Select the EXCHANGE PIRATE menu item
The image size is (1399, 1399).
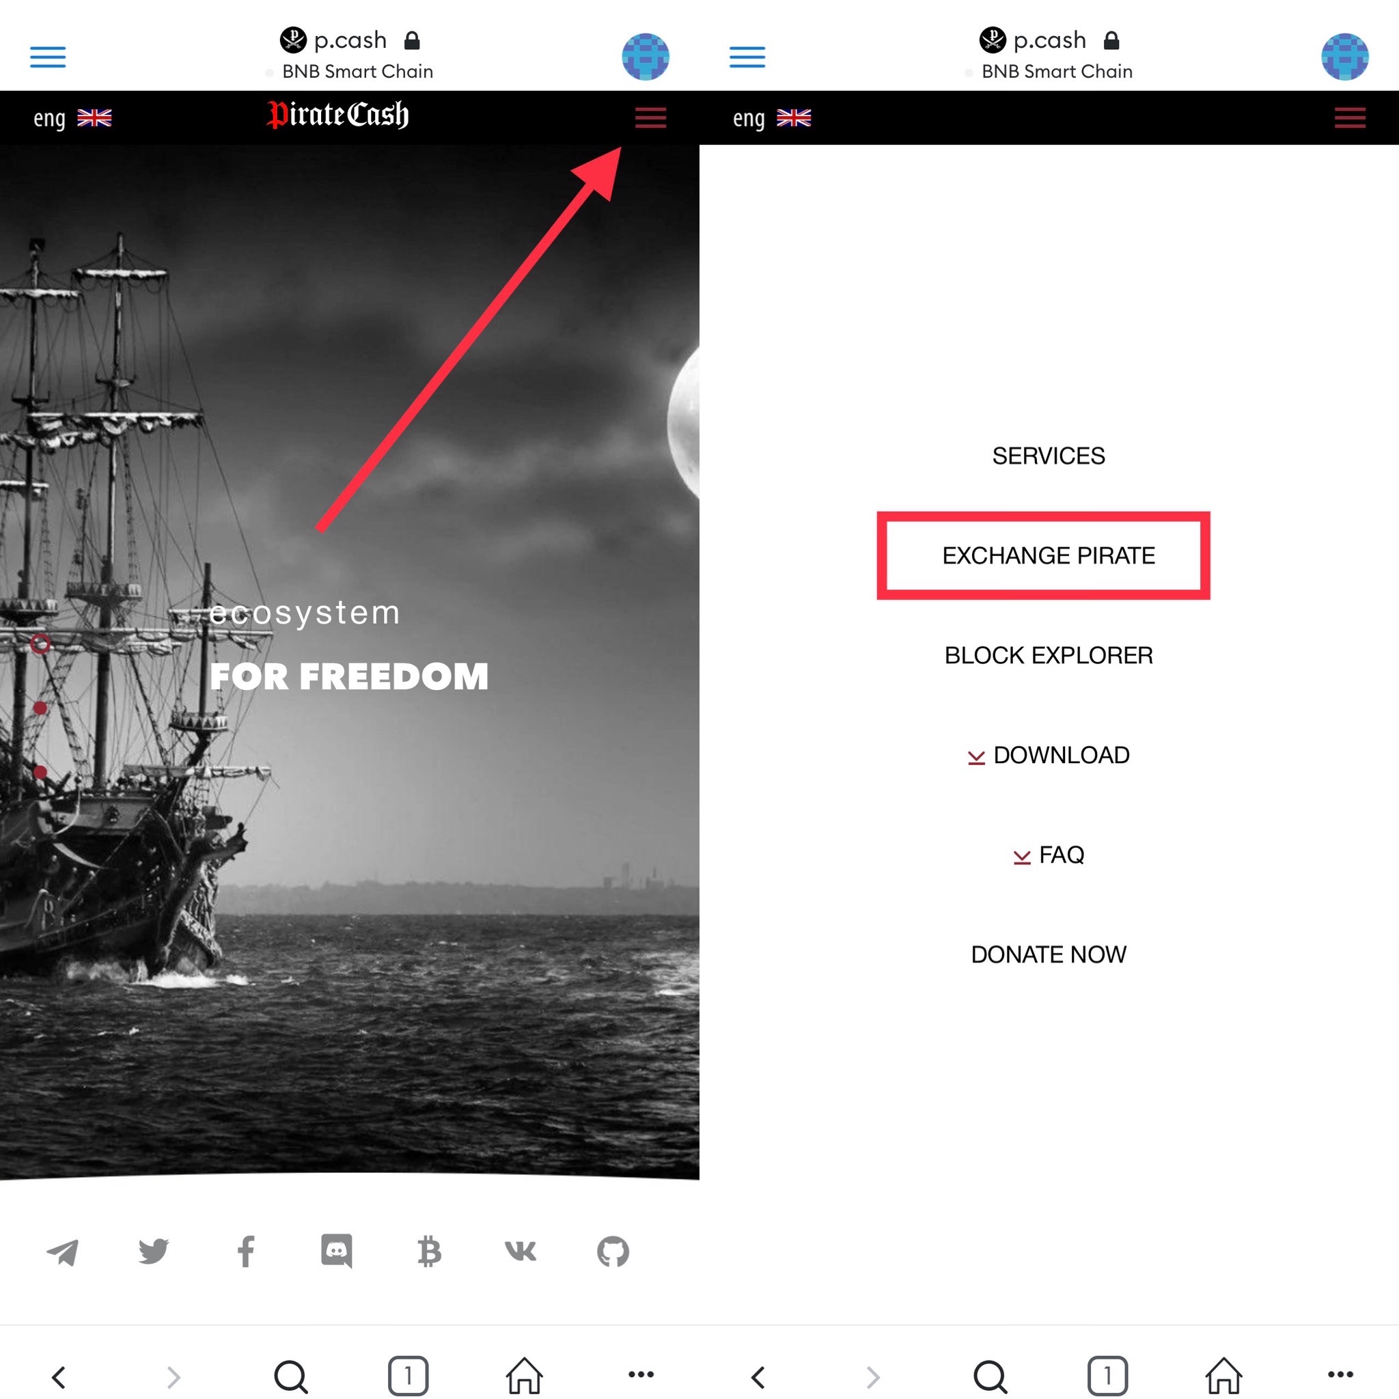[x=1049, y=555]
